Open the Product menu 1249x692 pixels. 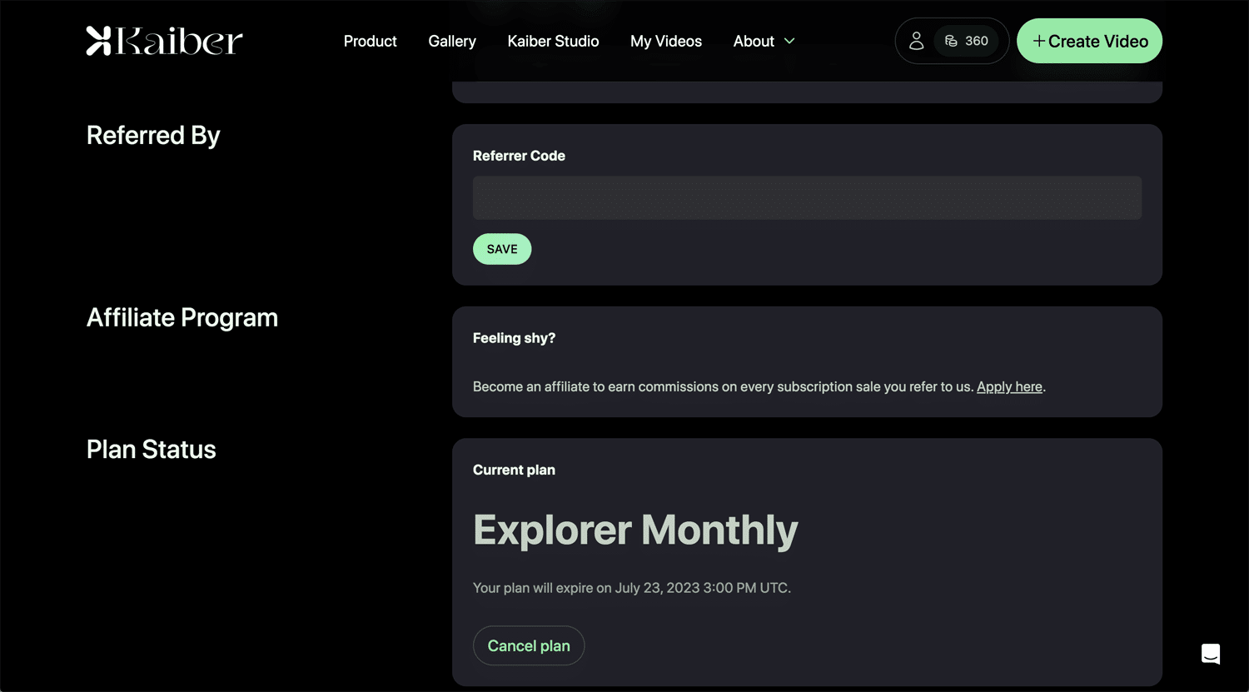371,41
